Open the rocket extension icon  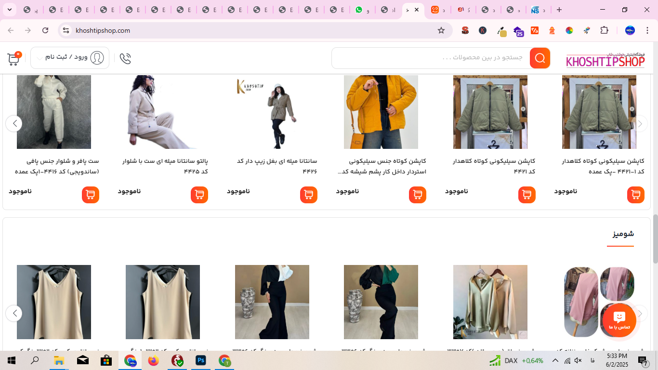pyautogui.click(x=587, y=30)
